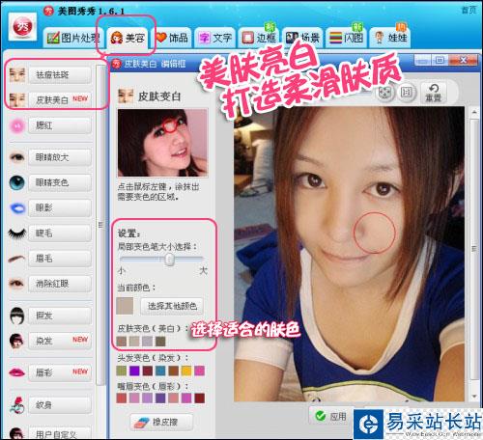Choose the brown hair color swatch
The height and width of the screenshot is (440, 483).
174,371
